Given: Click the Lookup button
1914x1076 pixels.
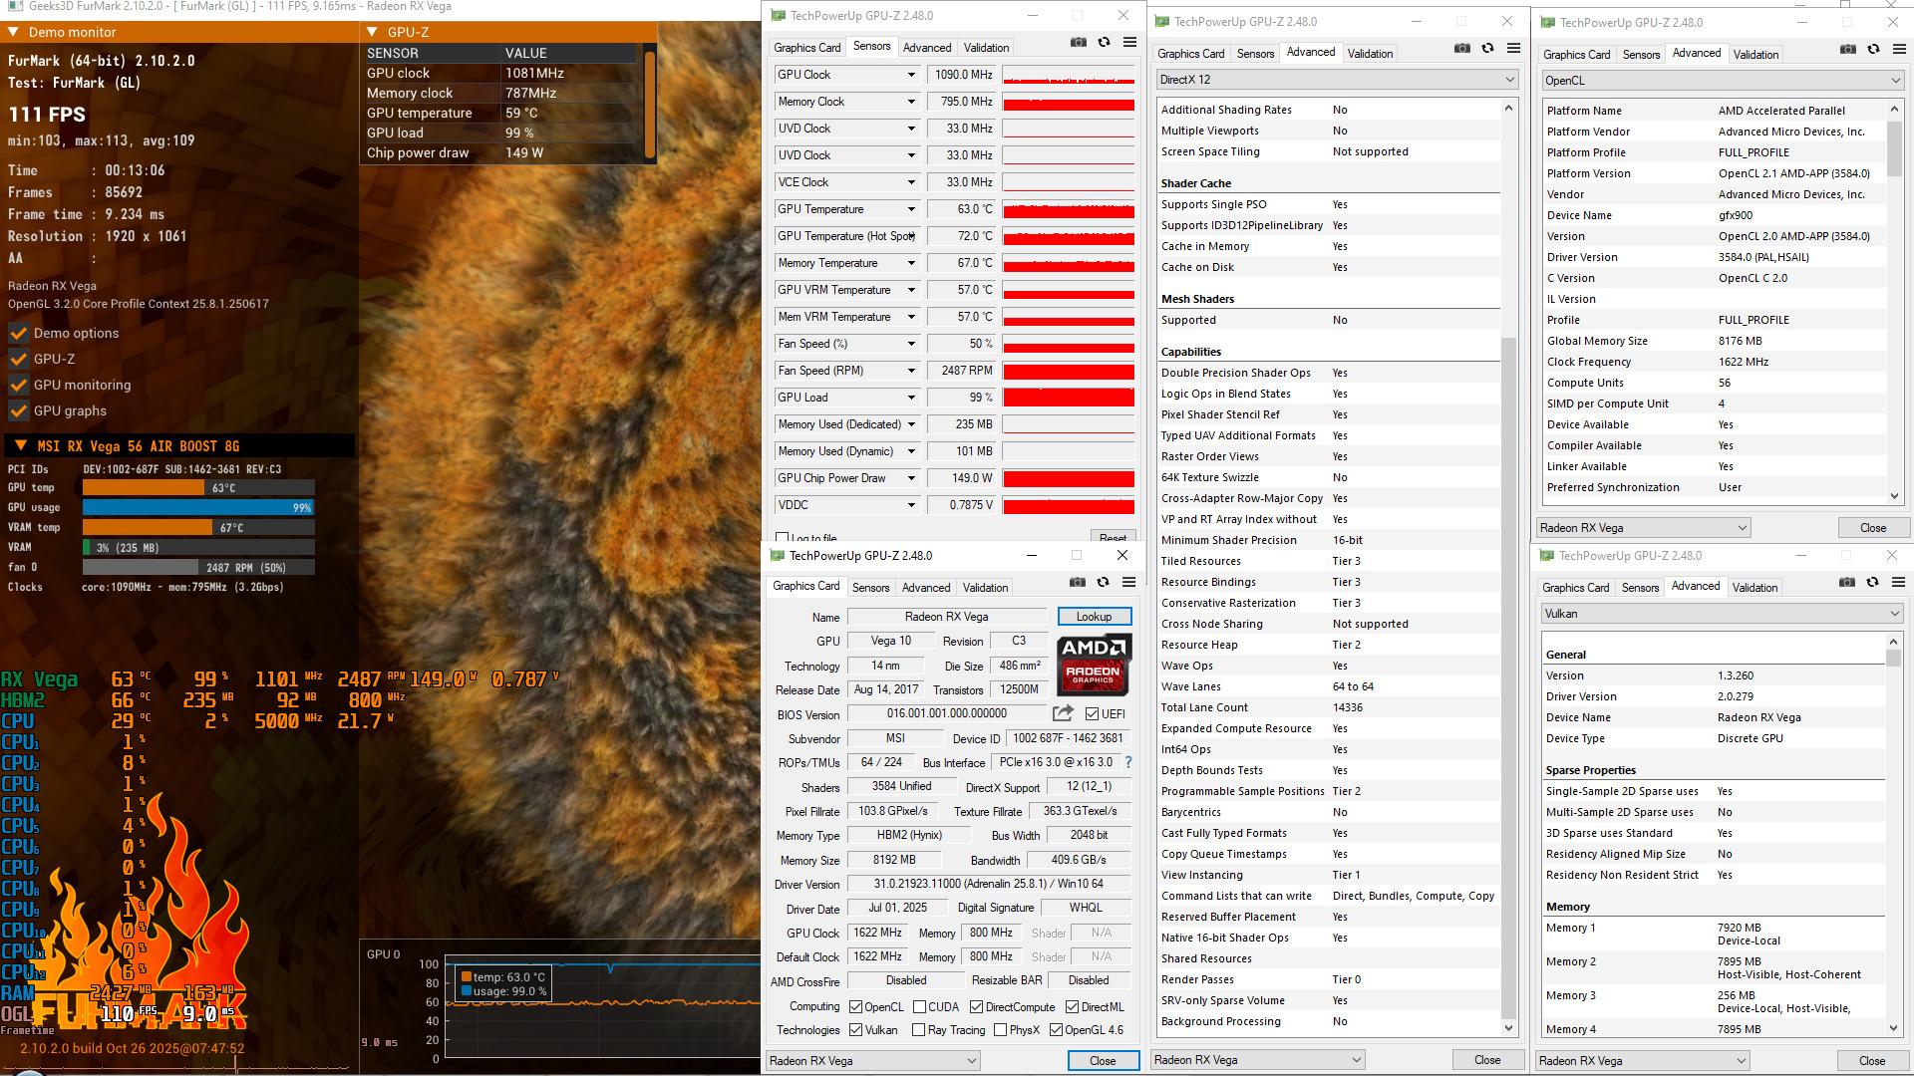Looking at the screenshot, I should [x=1094, y=617].
